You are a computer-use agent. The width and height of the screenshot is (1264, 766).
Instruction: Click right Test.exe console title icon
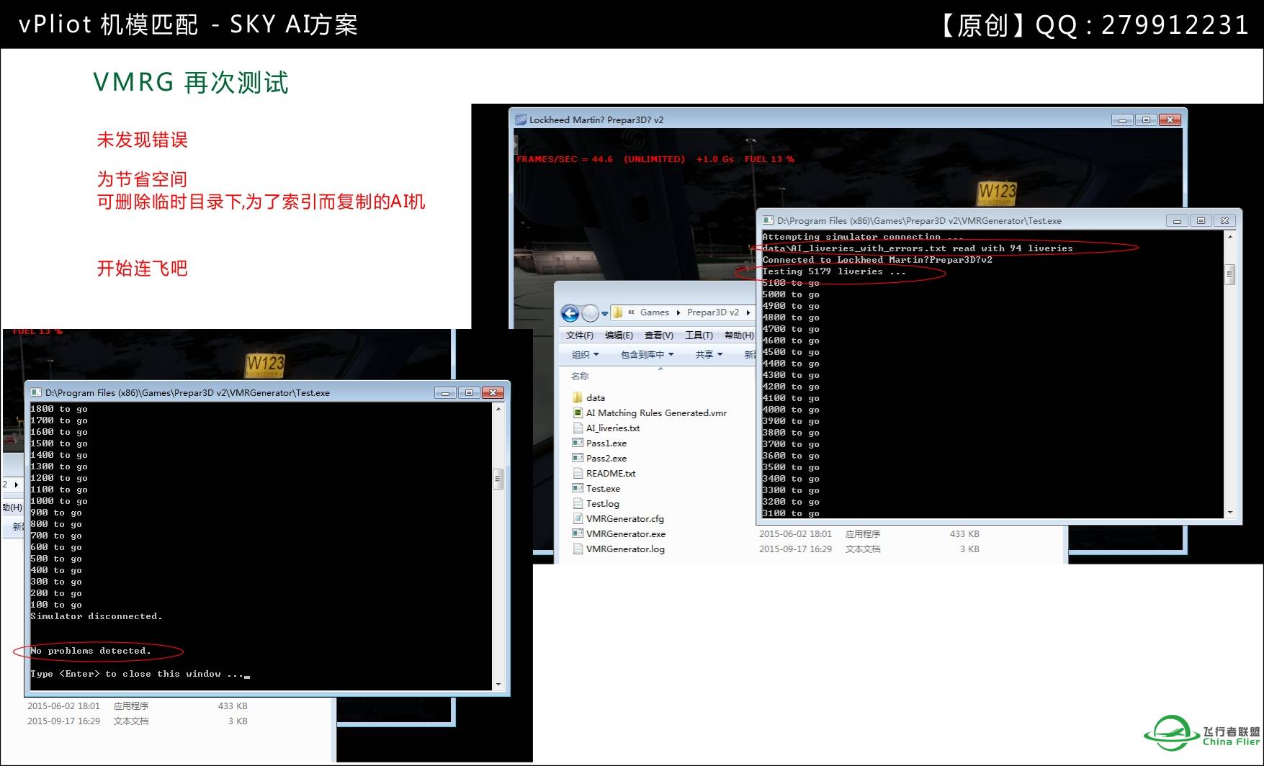tap(768, 220)
